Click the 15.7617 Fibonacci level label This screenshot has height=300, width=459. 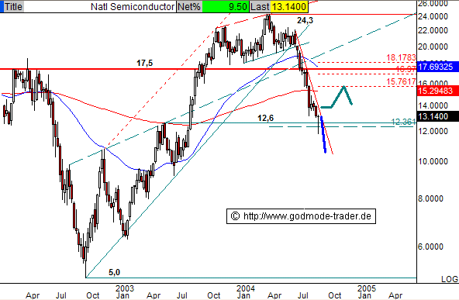click(401, 81)
